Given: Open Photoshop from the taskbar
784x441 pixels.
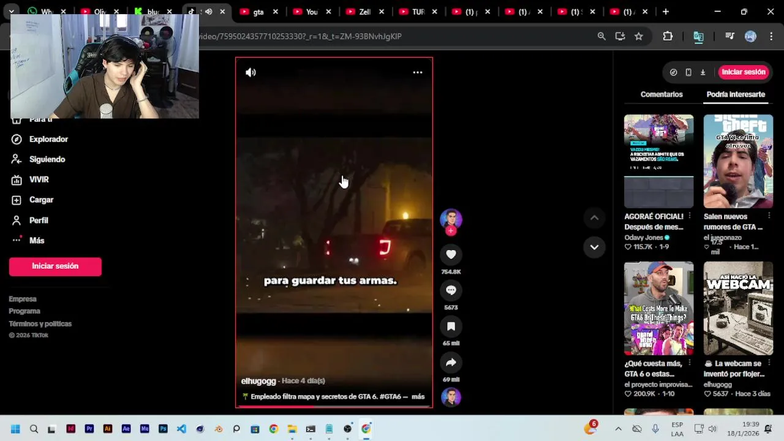Looking at the screenshot, I should (163, 429).
